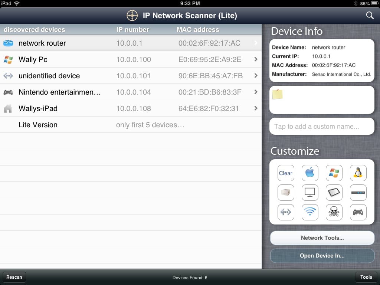
Task: Expand the Wally Pc row chevron
Action: tap(256, 59)
